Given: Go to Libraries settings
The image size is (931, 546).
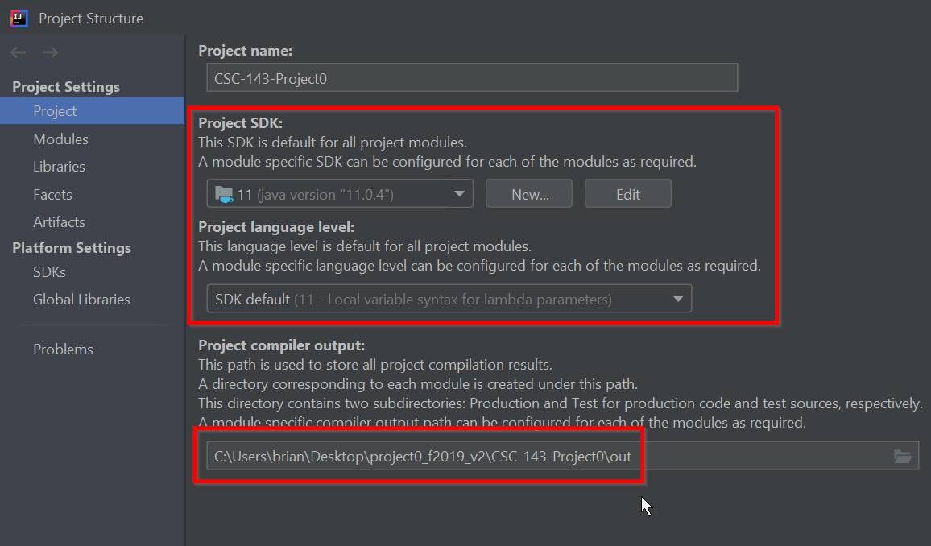Looking at the screenshot, I should 59,167.
